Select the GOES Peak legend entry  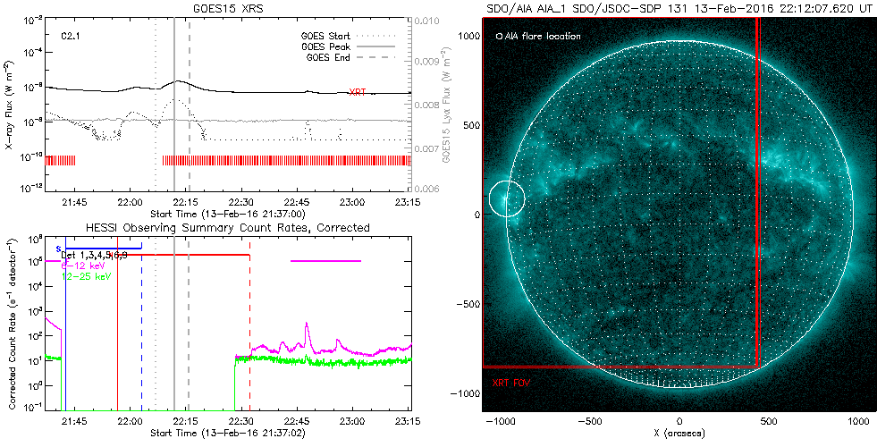pyautogui.click(x=327, y=46)
